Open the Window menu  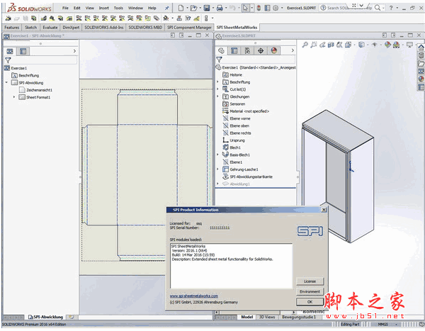135,8
